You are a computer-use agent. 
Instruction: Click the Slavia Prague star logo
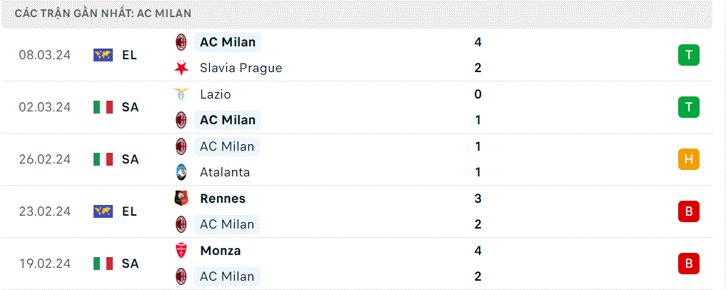coord(181,68)
